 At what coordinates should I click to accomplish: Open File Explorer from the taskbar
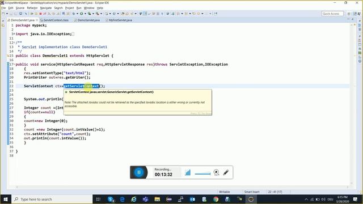[x=157, y=199]
